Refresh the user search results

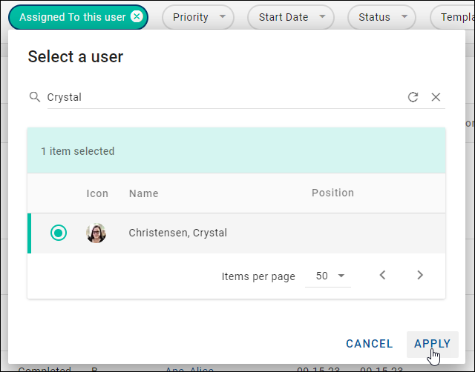pos(413,97)
